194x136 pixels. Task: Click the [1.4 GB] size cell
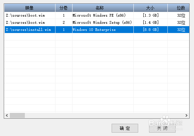pyautogui.click(x=150, y=22)
